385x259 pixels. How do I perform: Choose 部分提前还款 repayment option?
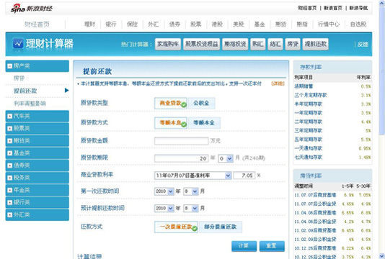click(220, 227)
